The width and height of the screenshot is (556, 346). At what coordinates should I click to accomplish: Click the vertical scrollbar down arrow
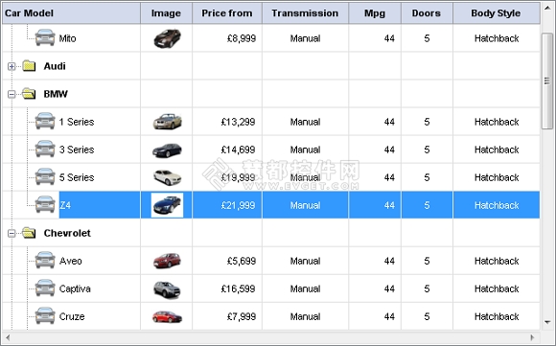[x=547, y=322]
